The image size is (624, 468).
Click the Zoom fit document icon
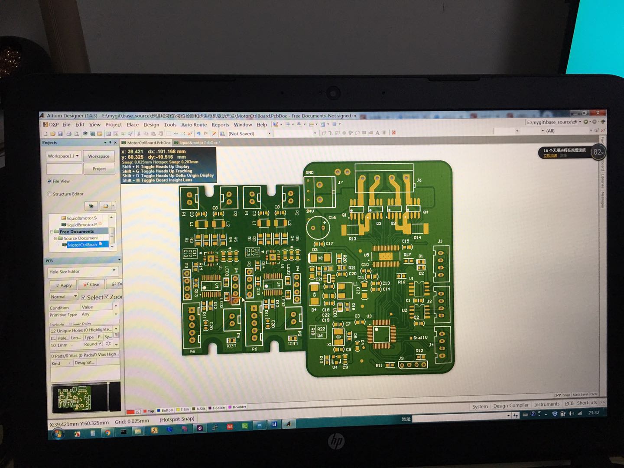[108, 133]
